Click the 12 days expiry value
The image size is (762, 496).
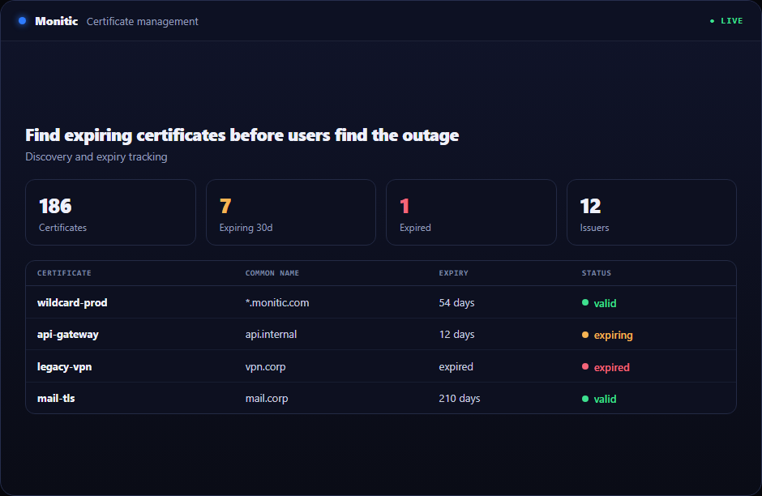pos(457,334)
